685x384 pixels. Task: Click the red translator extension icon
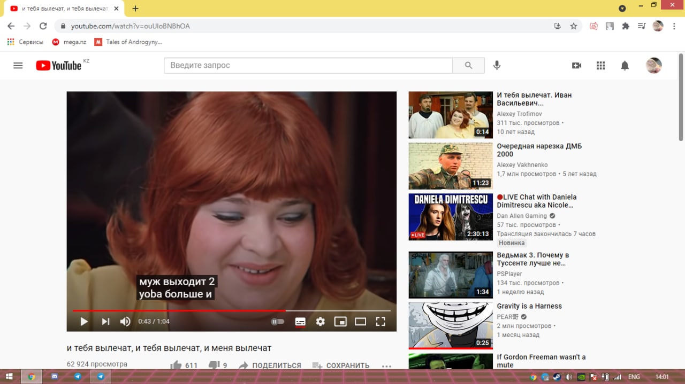593,26
